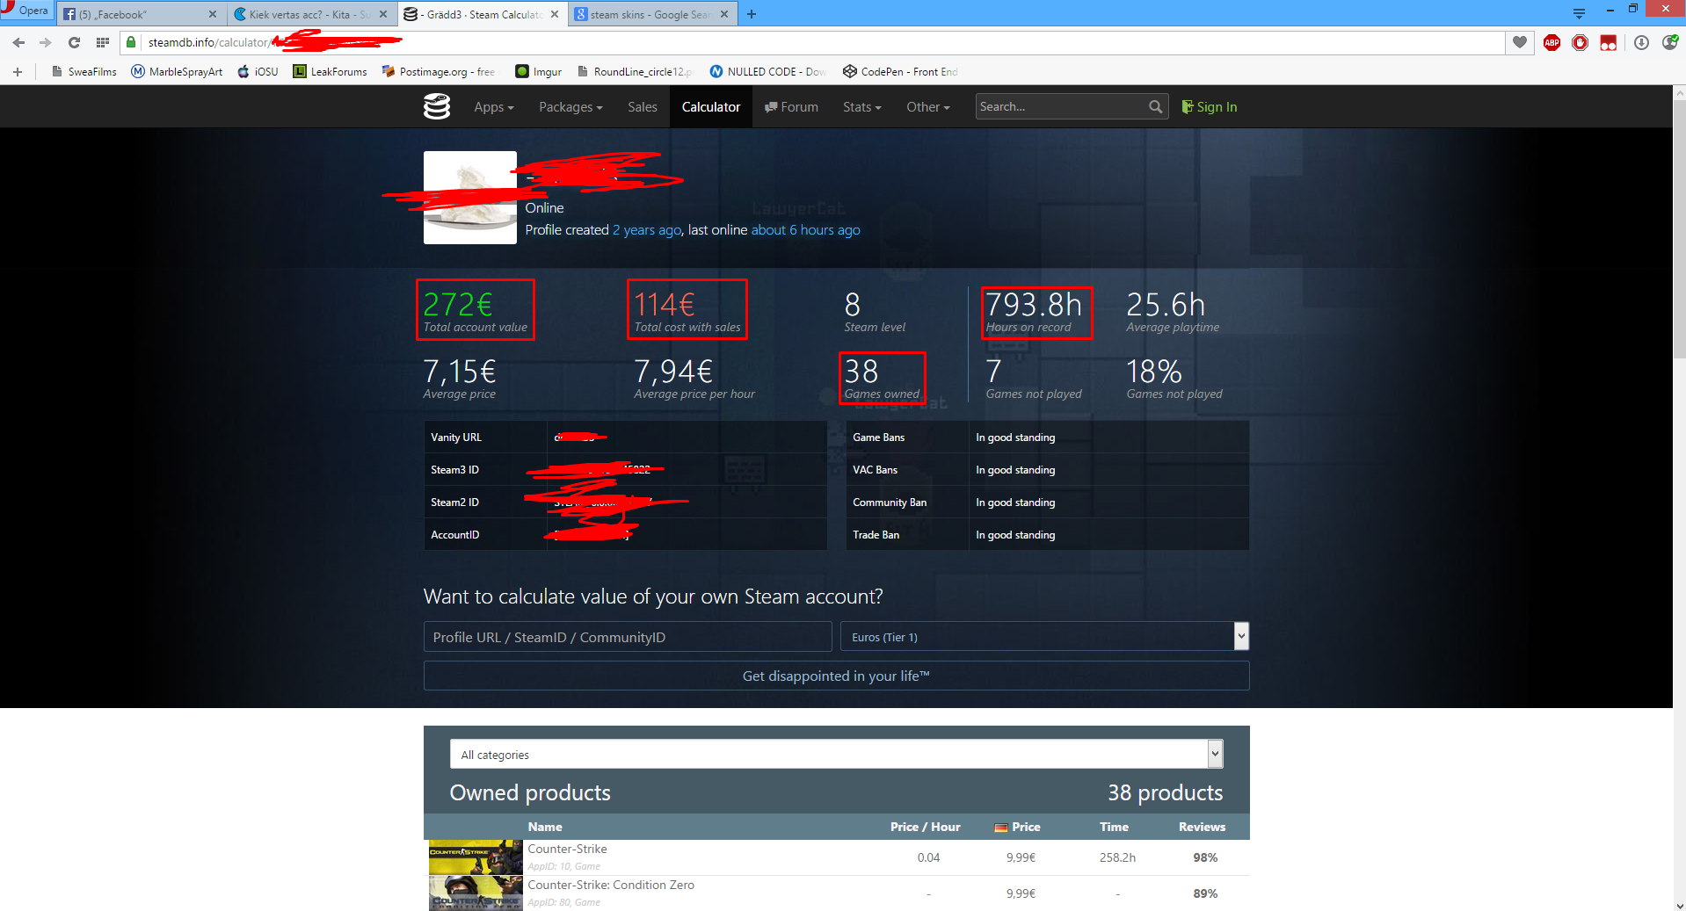Click the Condition Zero game thumbnail

coord(476,893)
